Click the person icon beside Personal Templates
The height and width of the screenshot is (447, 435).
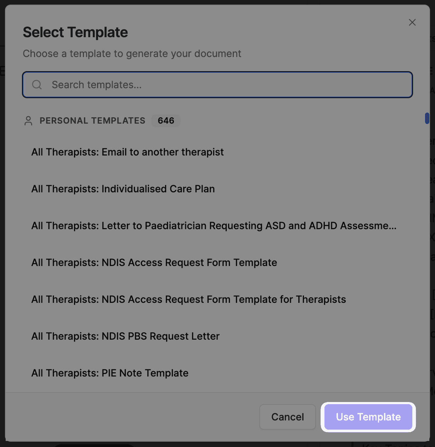(28, 120)
